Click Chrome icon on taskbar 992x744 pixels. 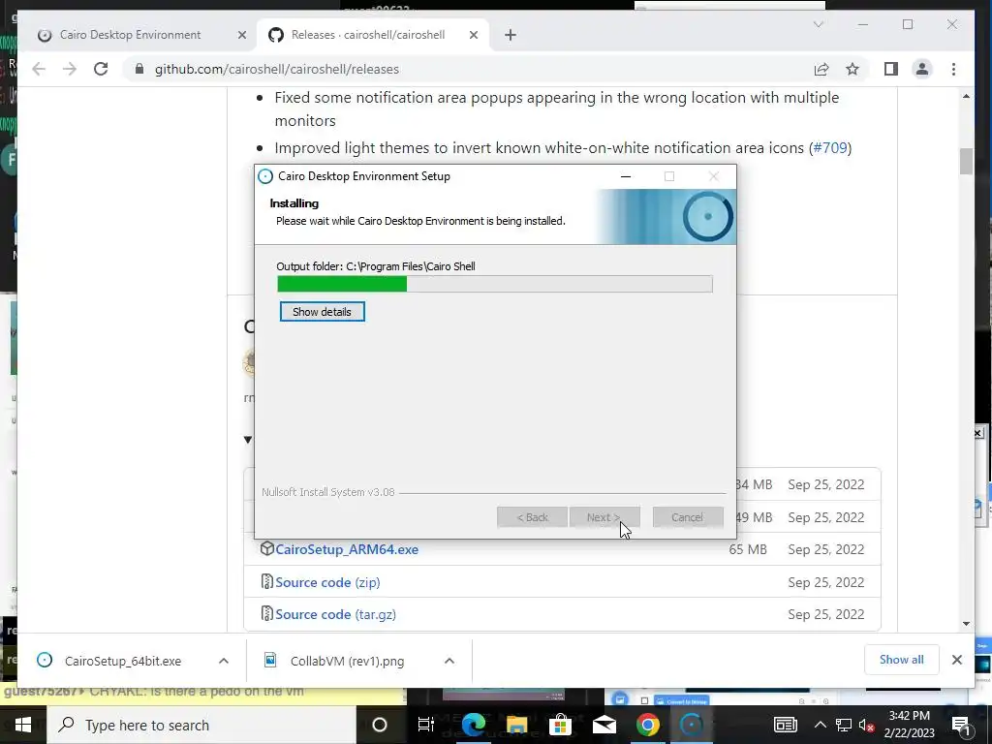(648, 725)
